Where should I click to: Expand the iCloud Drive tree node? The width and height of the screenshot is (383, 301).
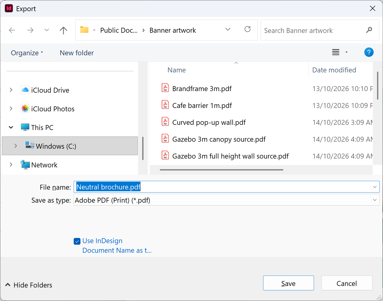11,90
